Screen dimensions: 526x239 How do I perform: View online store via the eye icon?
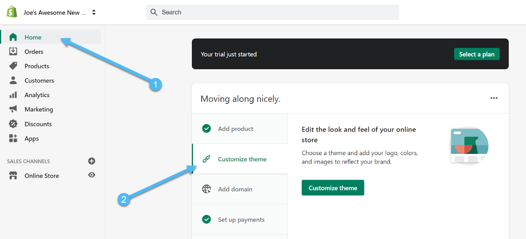[92, 175]
